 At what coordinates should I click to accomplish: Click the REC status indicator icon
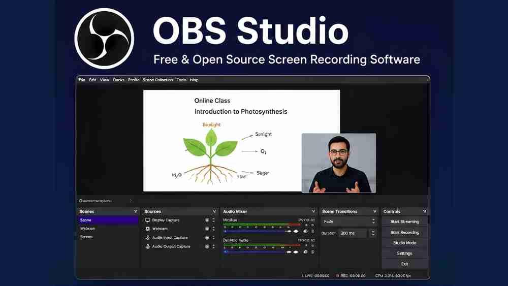(337, 276)
